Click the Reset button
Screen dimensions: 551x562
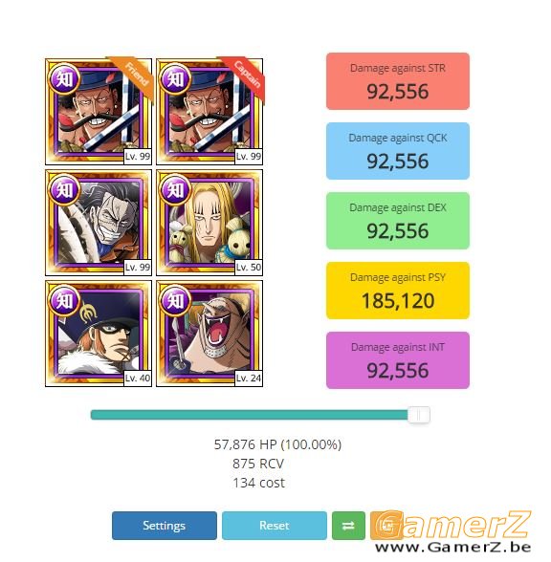(x=275, y=526)
